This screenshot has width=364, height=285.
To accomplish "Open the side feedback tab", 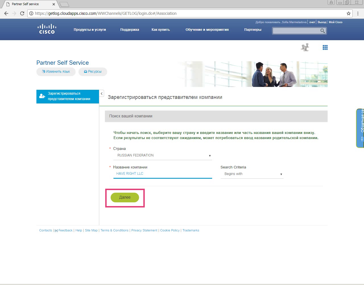I will point(360,128).
